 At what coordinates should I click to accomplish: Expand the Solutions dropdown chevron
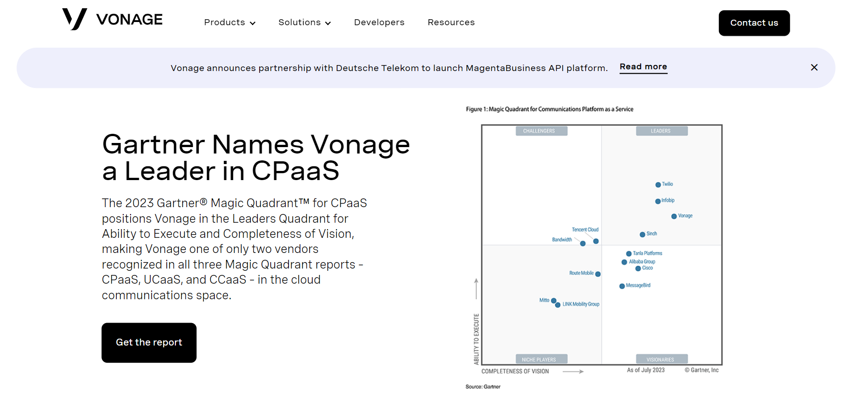click(x=328, y=23)
